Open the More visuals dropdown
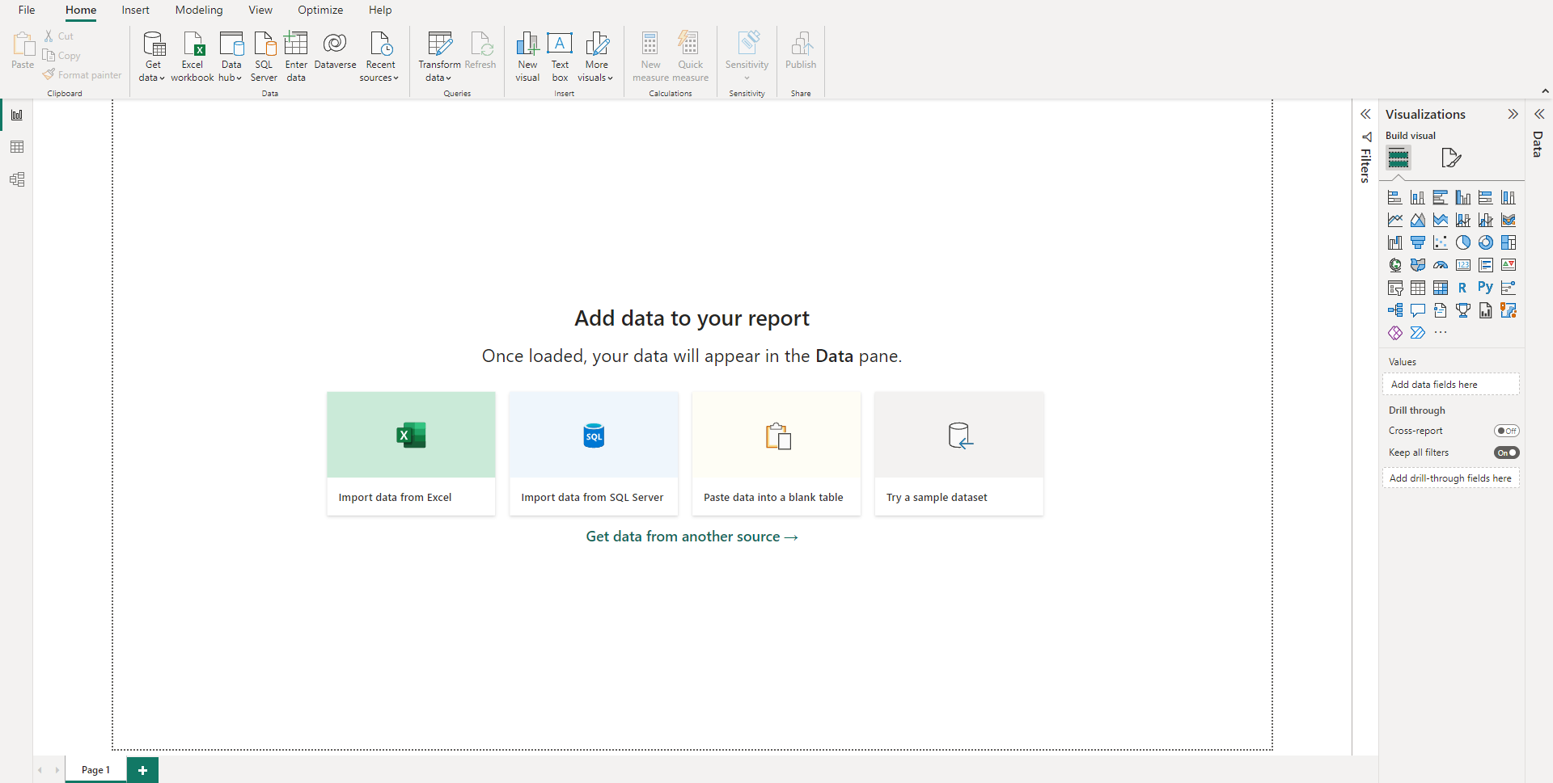1553x783 pixels. pyautogui.click(x=596, y=57)
